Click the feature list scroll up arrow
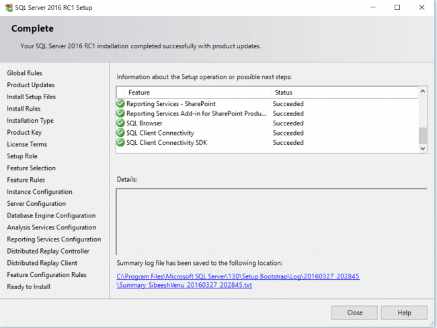Viewport: 437px width, 328px height. tap(422, 91)
